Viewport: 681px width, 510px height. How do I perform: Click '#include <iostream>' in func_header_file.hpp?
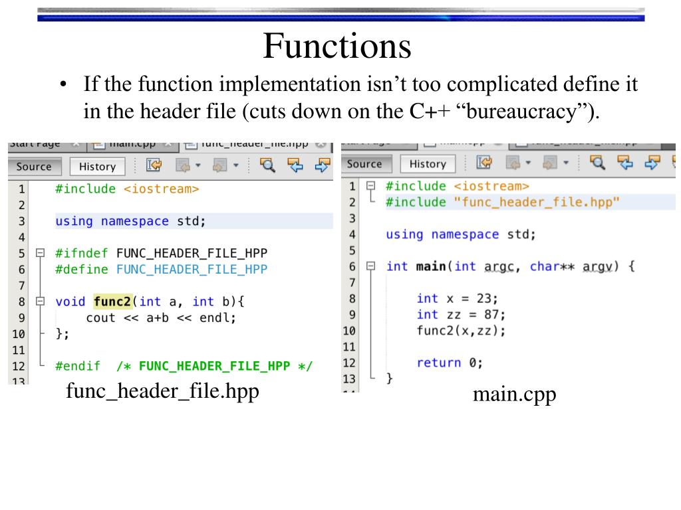pyautogui.click(x=127, y=189)
